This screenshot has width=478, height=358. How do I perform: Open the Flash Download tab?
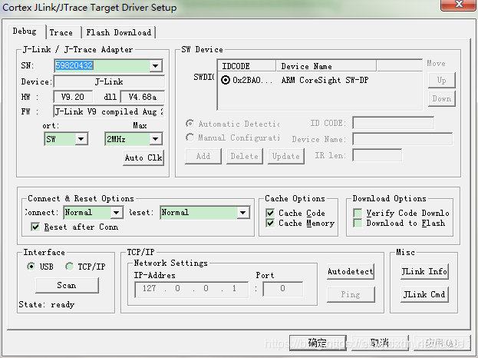coord(119,33)
